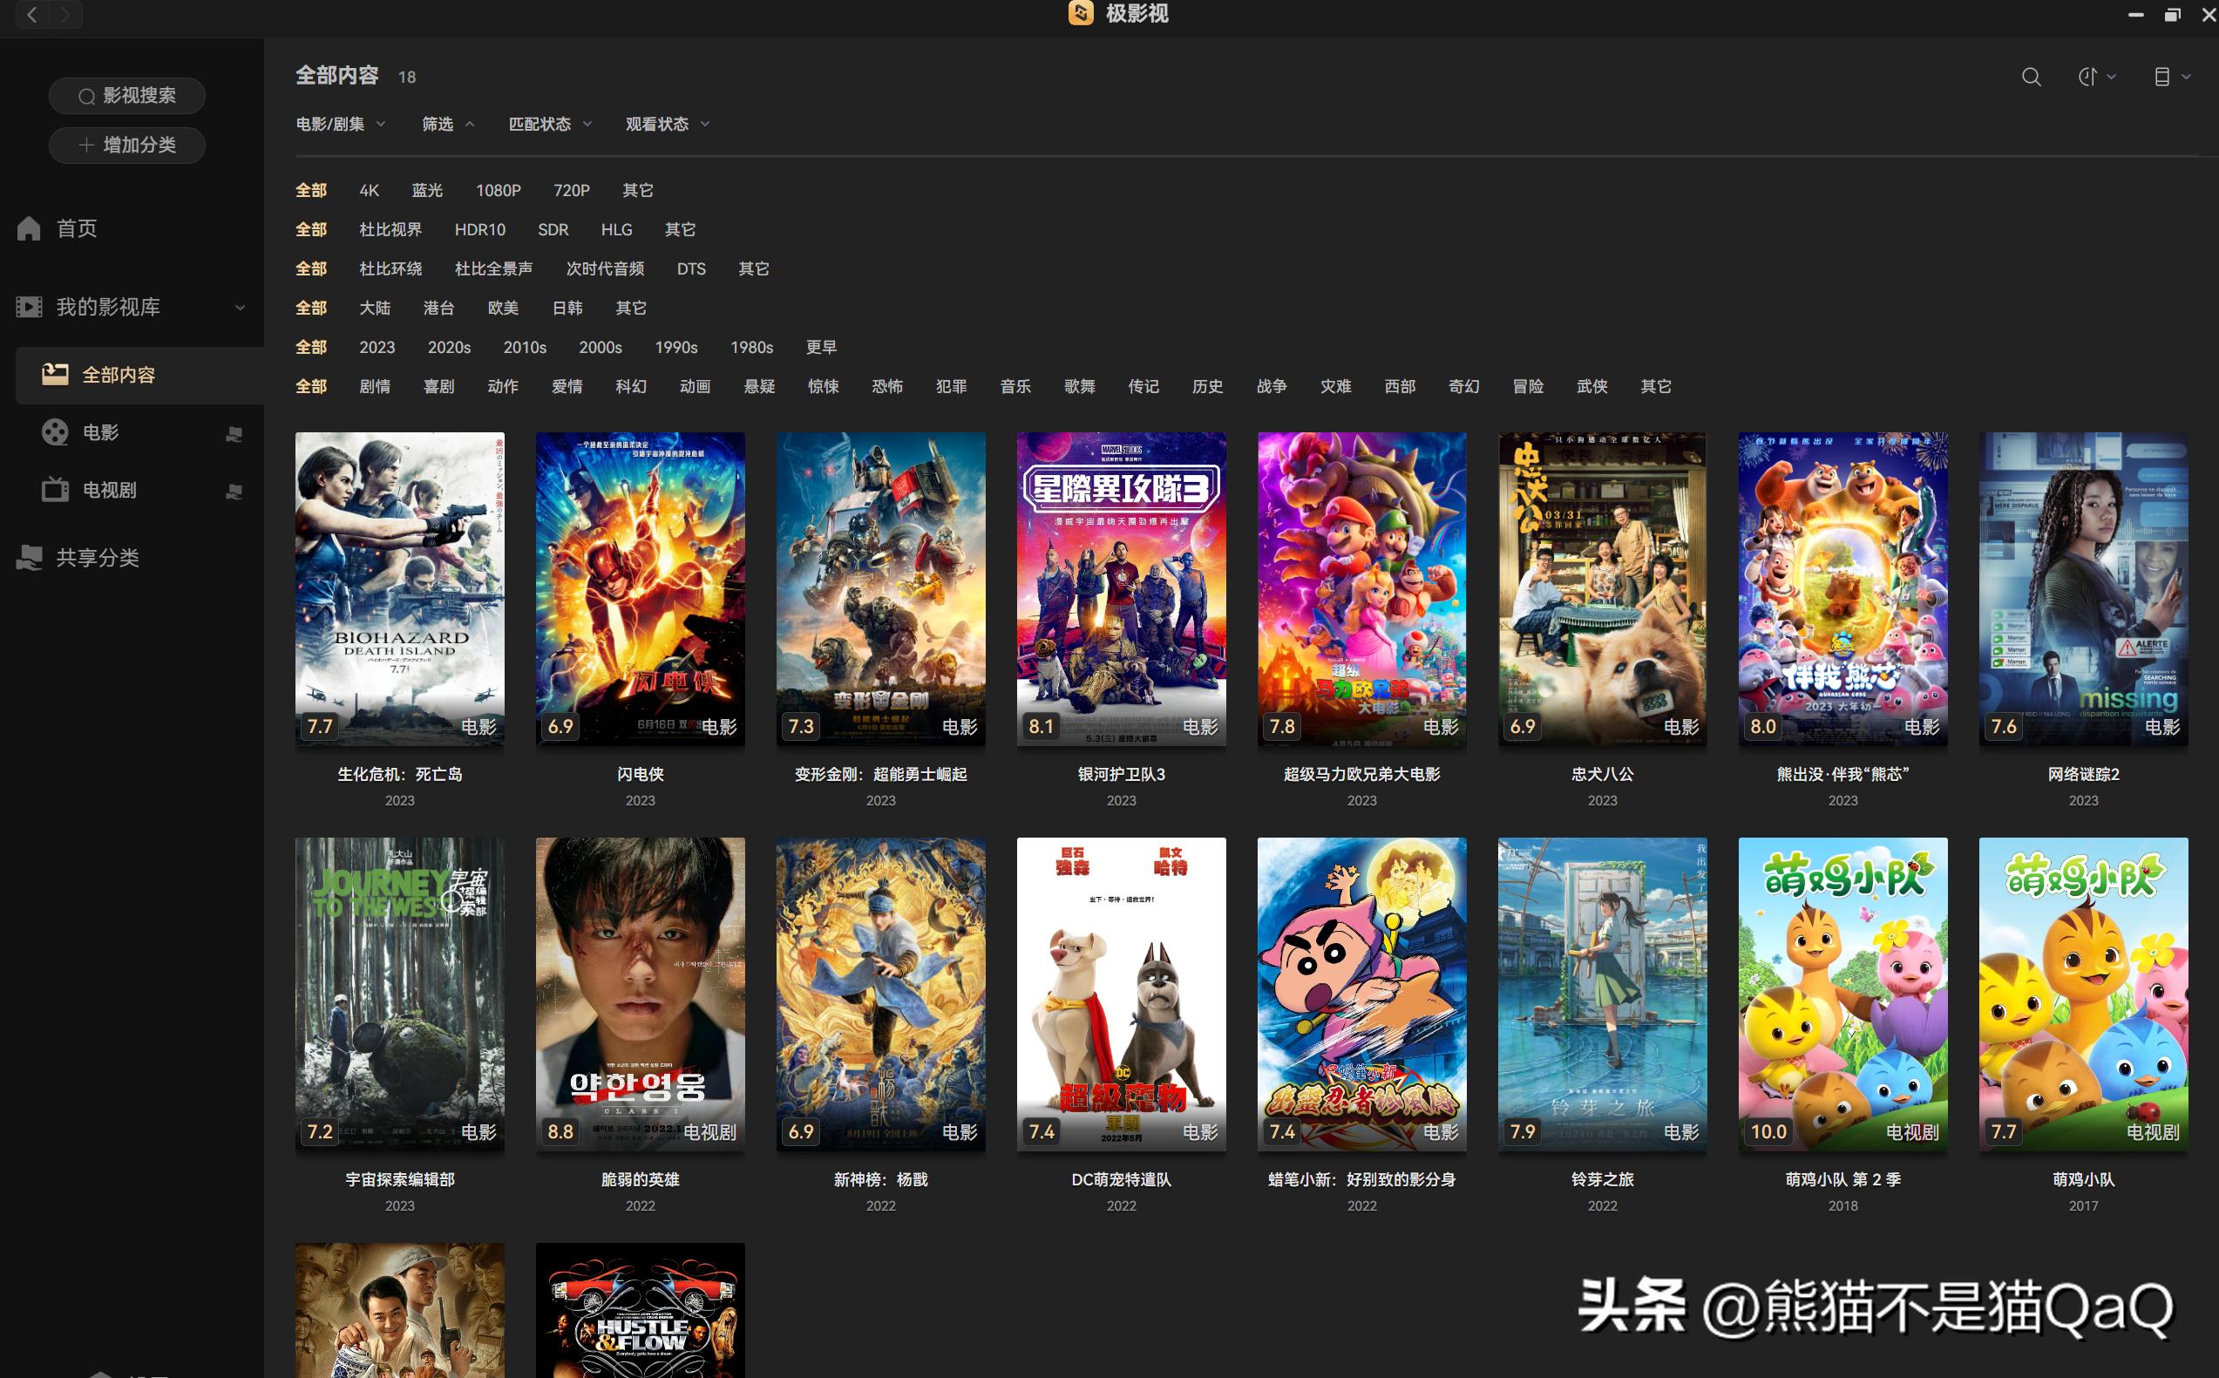
Task: Click the 影视搜索 button
Action: pyautogui.click(x=126, y=96)
